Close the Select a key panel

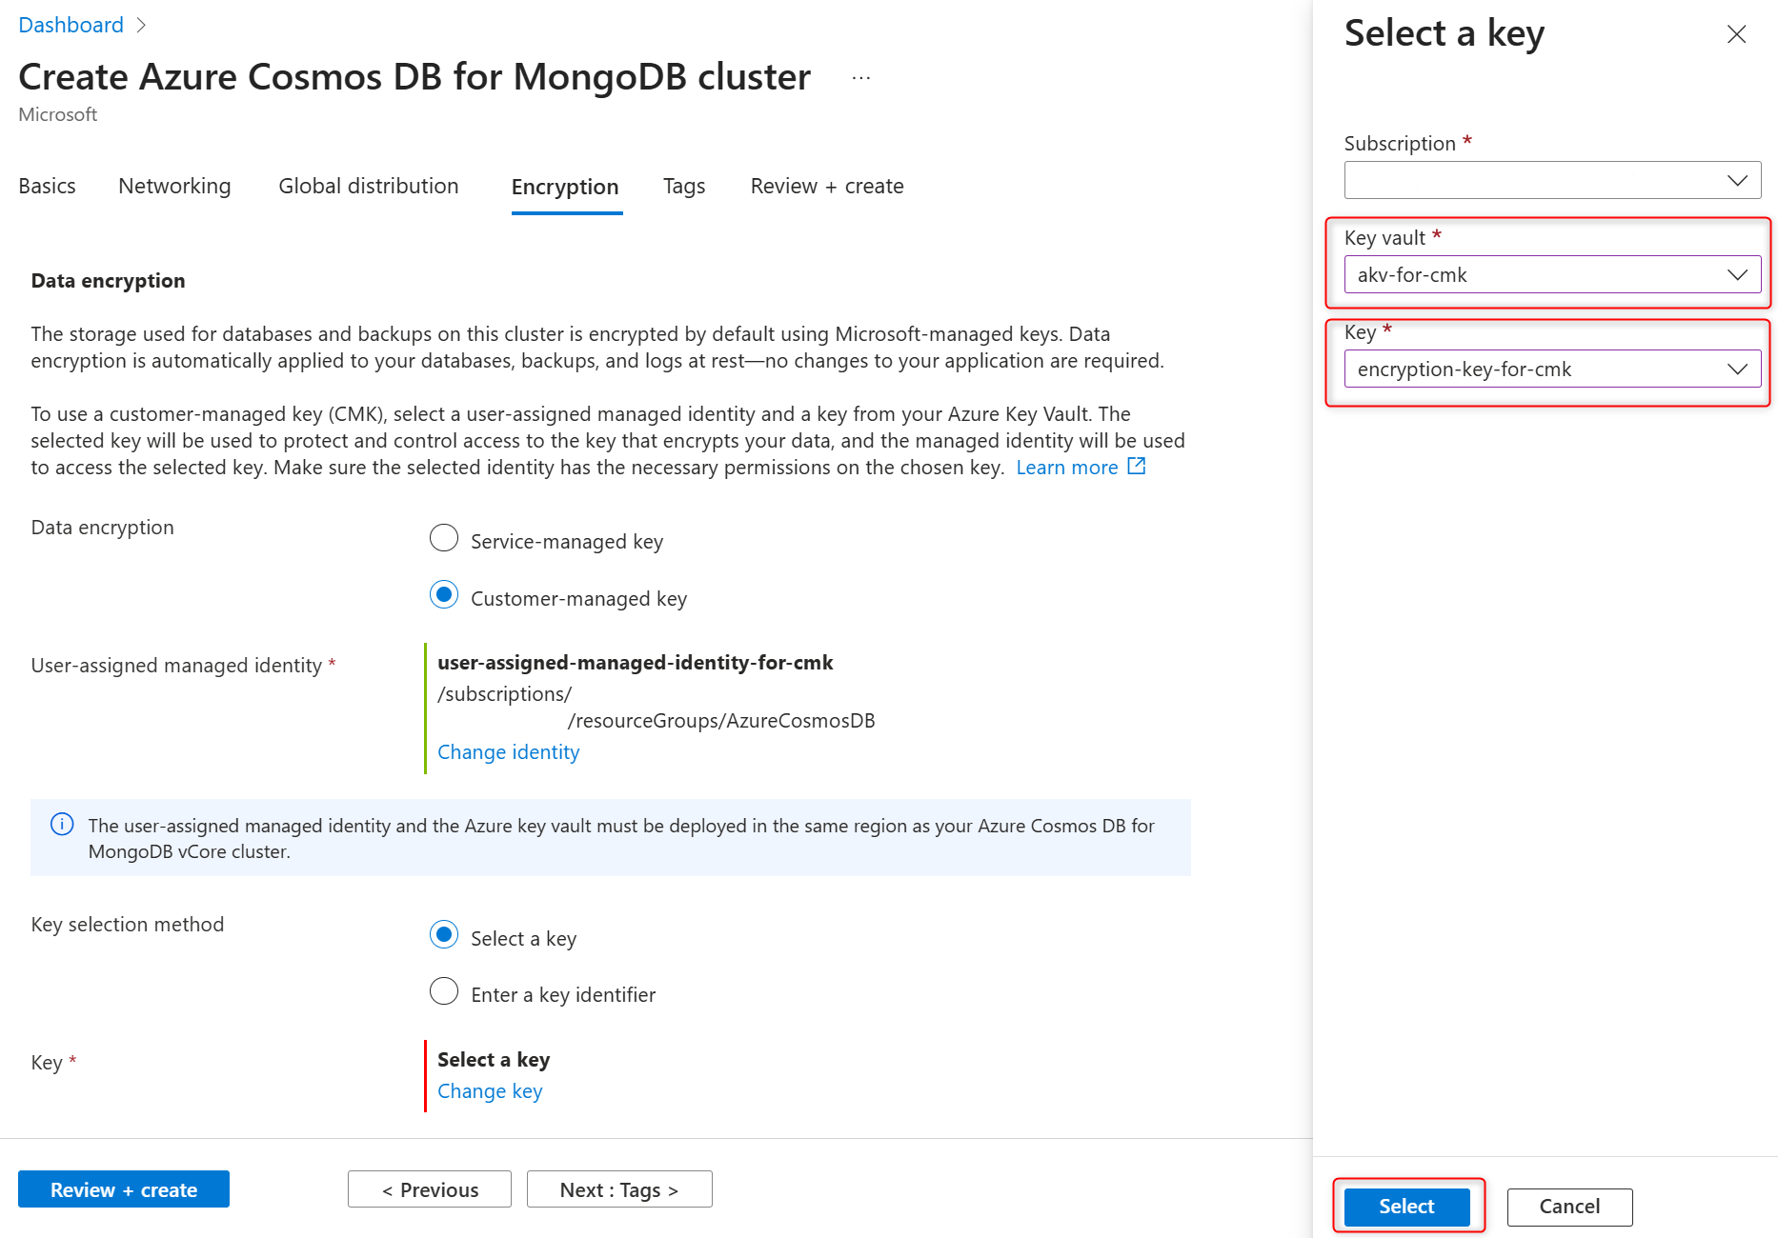click(1736, 35)
